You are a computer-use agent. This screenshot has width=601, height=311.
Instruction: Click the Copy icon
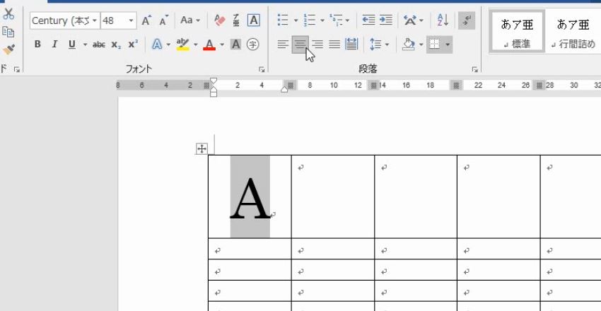[x=8, y=32]
